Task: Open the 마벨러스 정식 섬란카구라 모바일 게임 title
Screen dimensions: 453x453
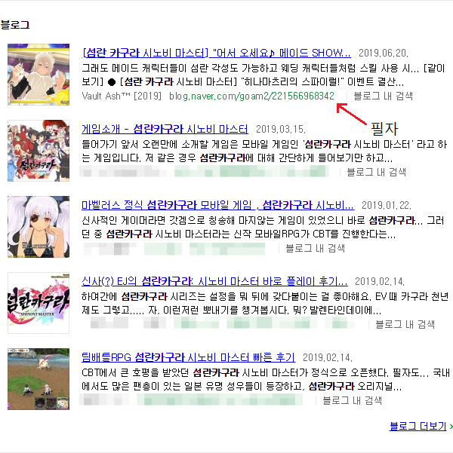Action: 217,205
